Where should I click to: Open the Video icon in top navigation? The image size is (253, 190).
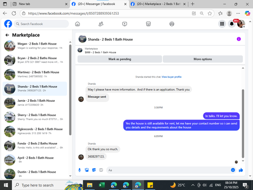124,24
